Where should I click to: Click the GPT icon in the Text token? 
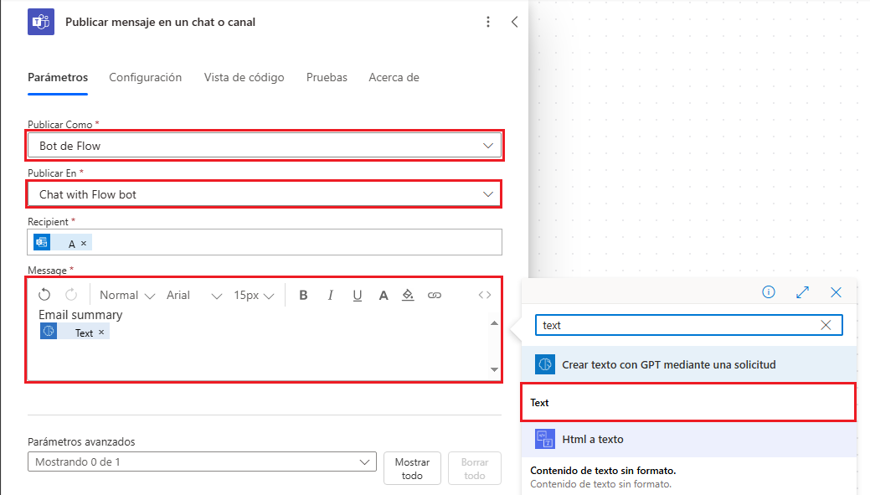click(x=49, y=332)
